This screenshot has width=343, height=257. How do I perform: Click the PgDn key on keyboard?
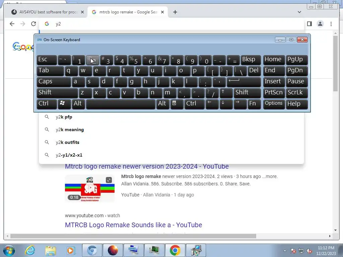tap(297, 71)
